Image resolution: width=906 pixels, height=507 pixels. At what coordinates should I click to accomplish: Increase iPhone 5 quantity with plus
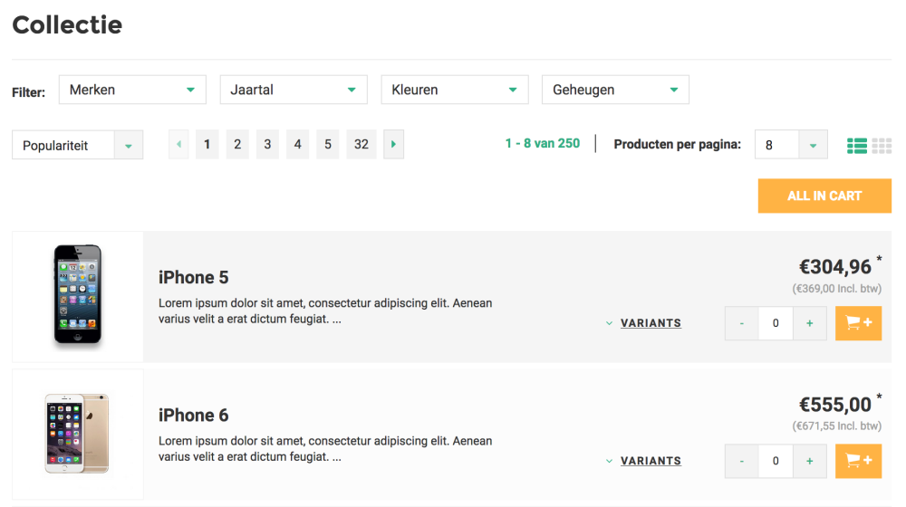click(809, 323)
